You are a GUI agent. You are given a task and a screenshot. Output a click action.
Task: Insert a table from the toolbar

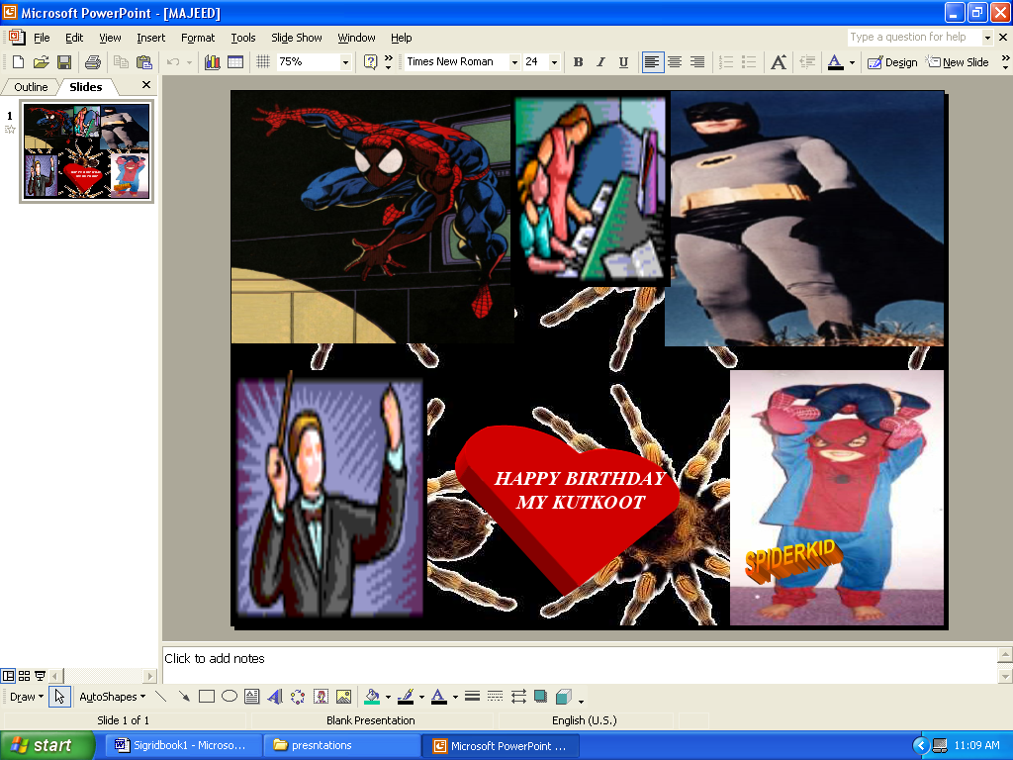pyautogui.click(x=235, y=62)
